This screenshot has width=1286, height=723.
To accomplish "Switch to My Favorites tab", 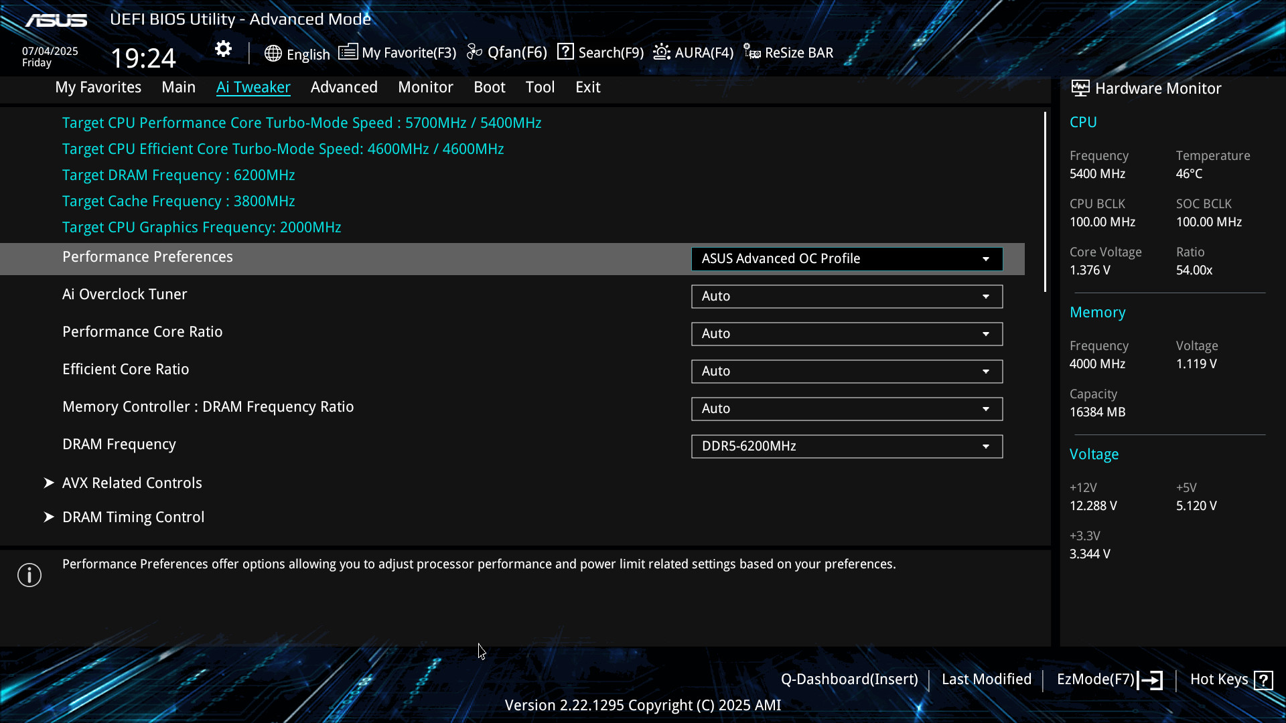I will point(98,87).
